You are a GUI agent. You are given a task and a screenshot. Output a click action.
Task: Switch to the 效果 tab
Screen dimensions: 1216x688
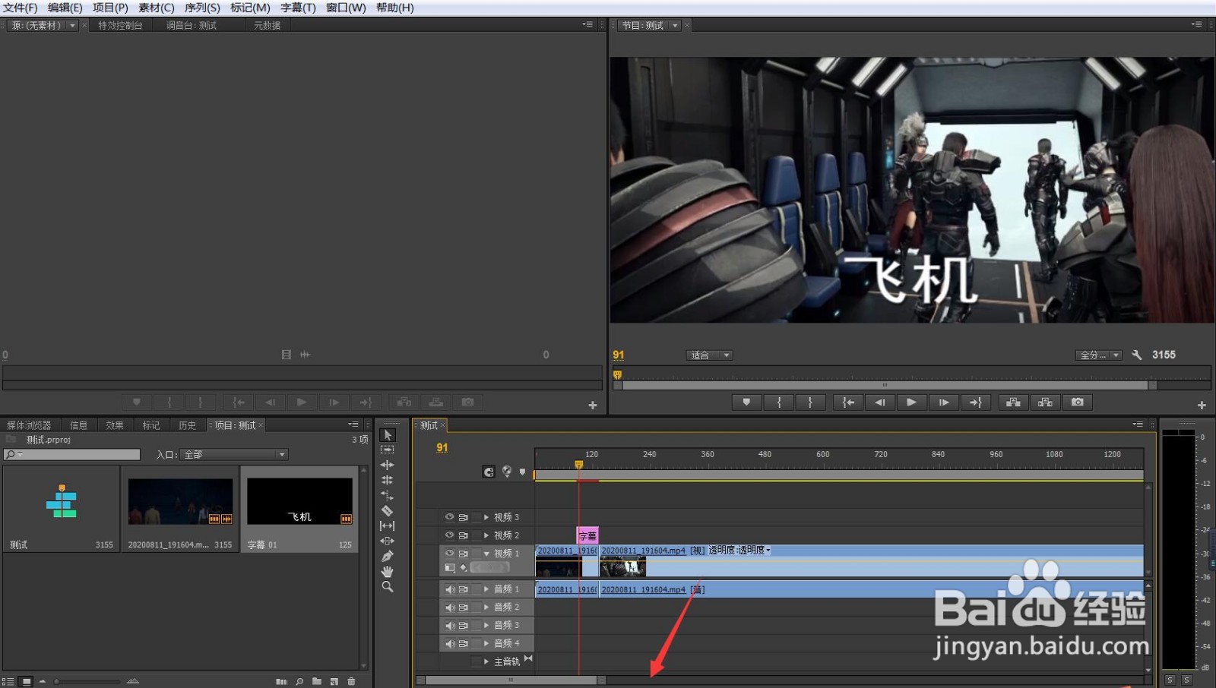(115, 425)
